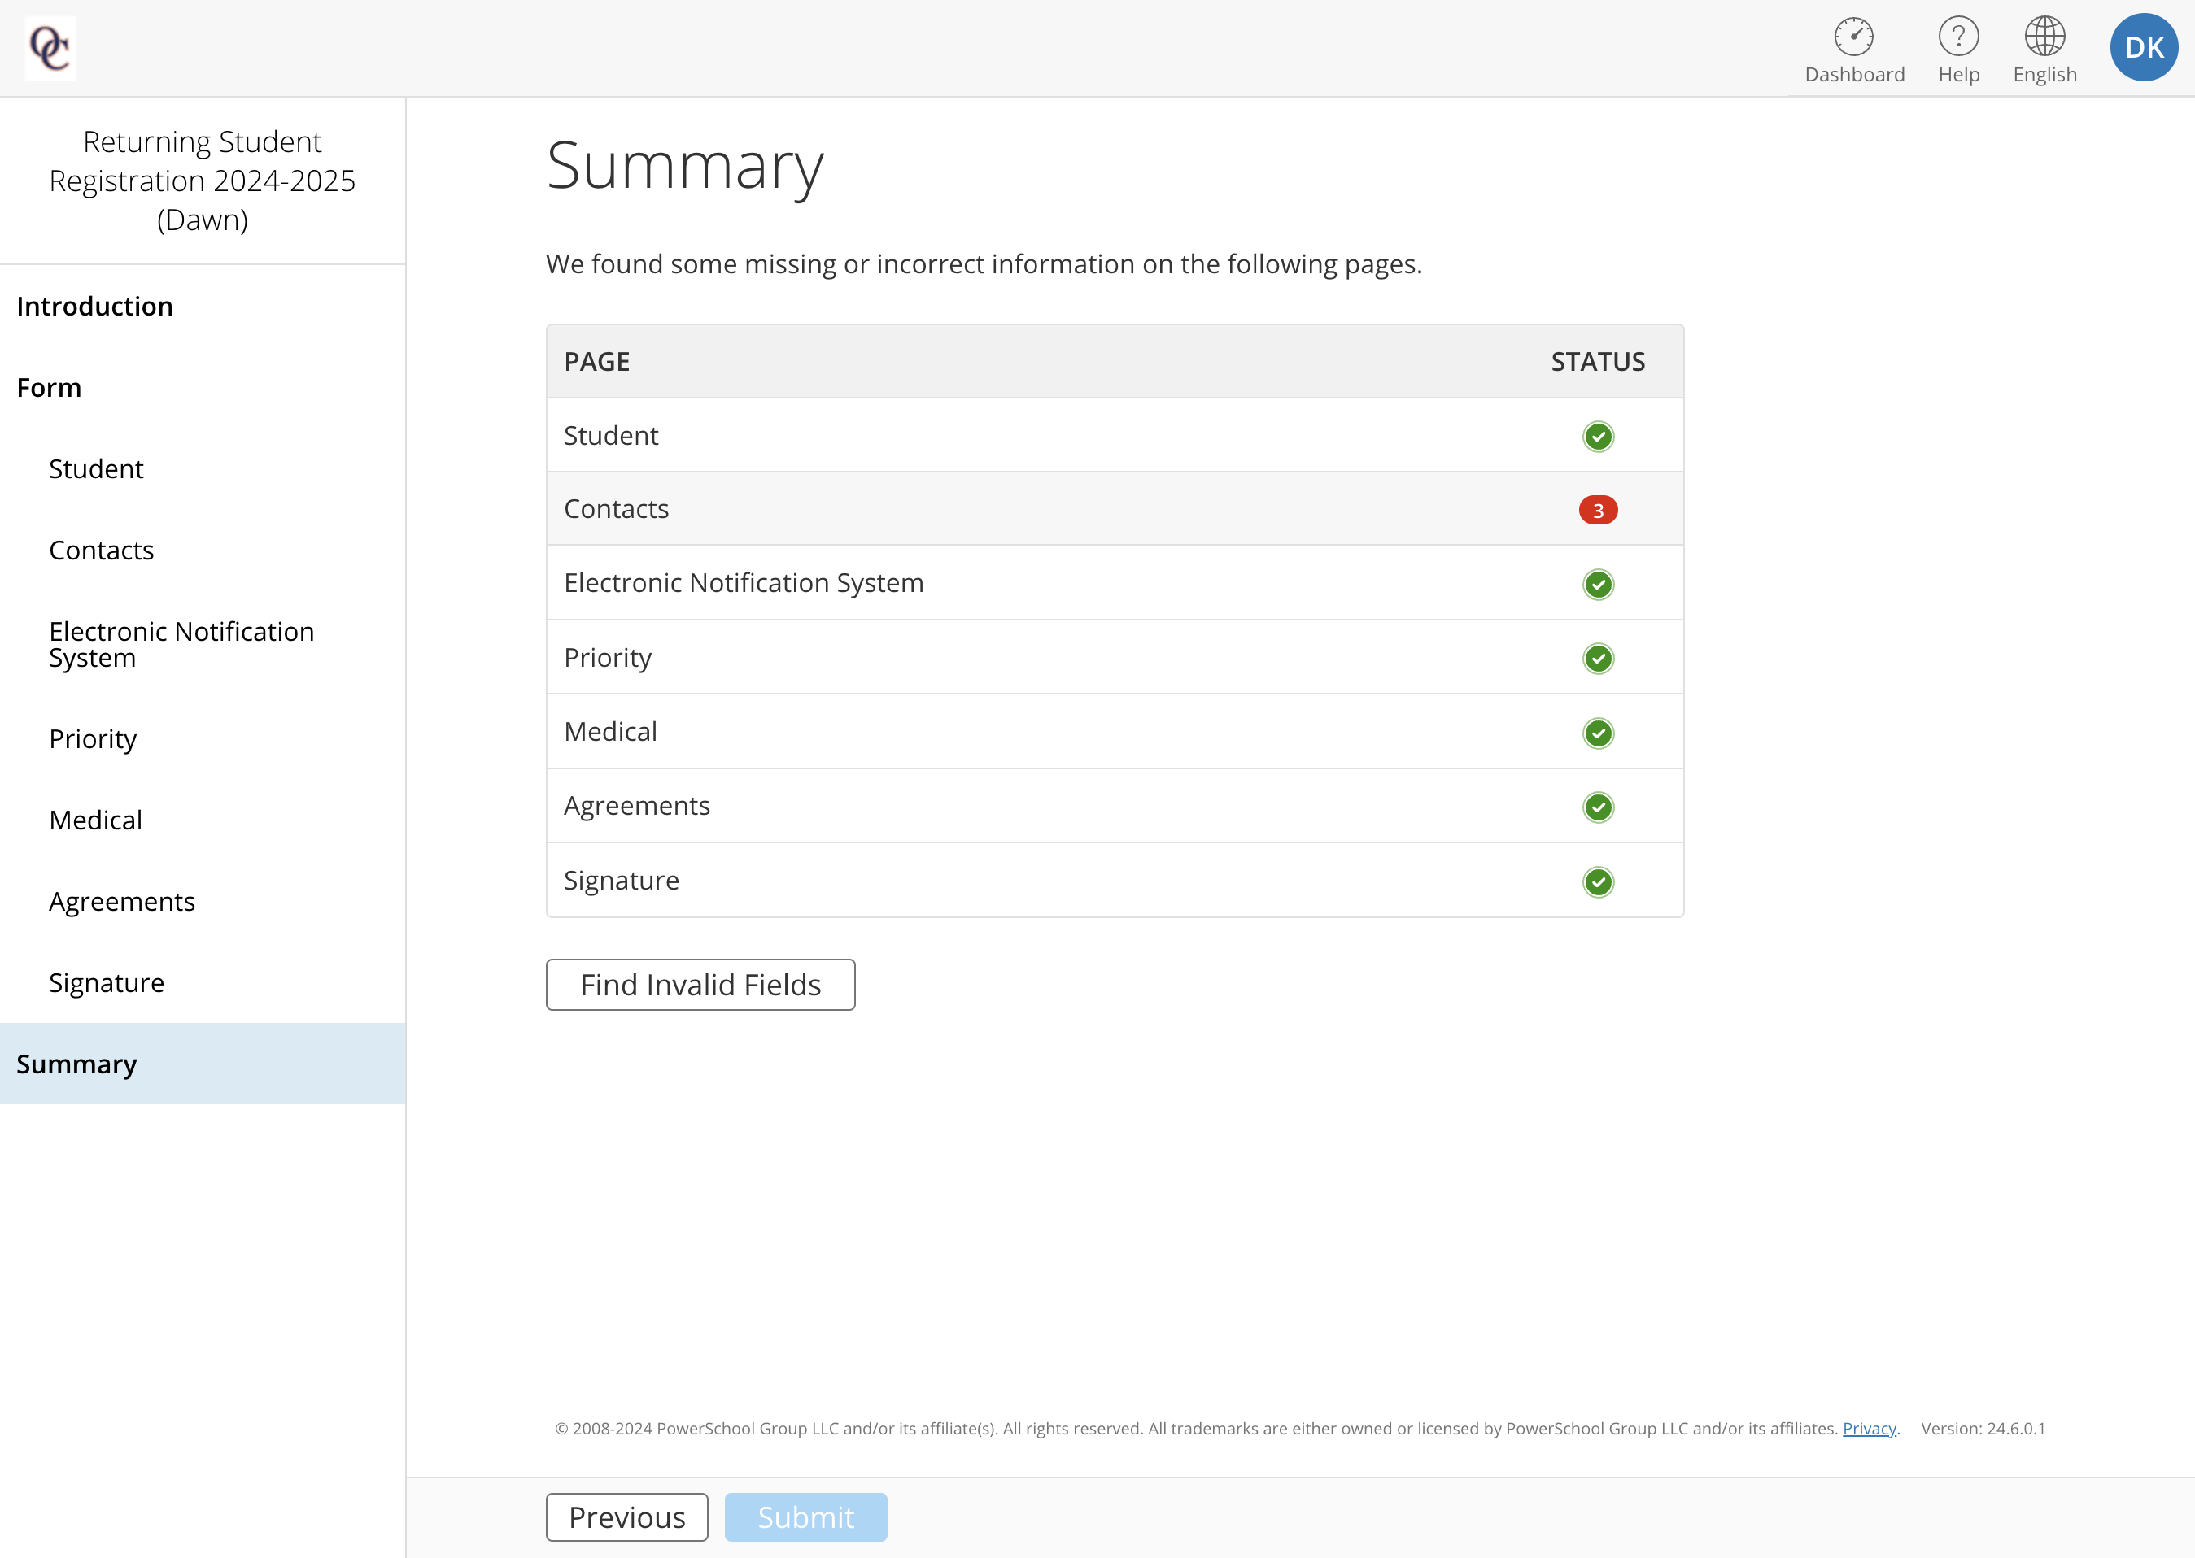
Task: Select the Summary sidebar item
Action: (203, 1064)
